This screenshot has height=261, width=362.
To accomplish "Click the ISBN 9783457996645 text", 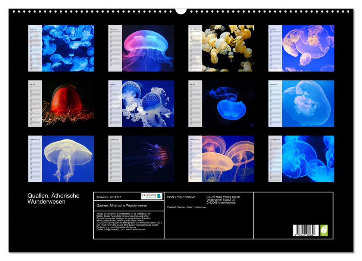I will point(181,197).
